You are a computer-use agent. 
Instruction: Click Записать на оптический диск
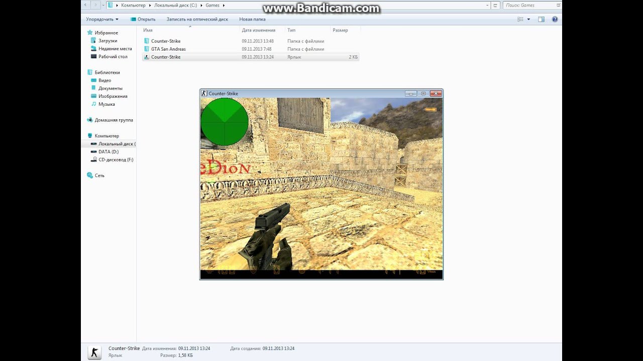click(x=197, y=19)
